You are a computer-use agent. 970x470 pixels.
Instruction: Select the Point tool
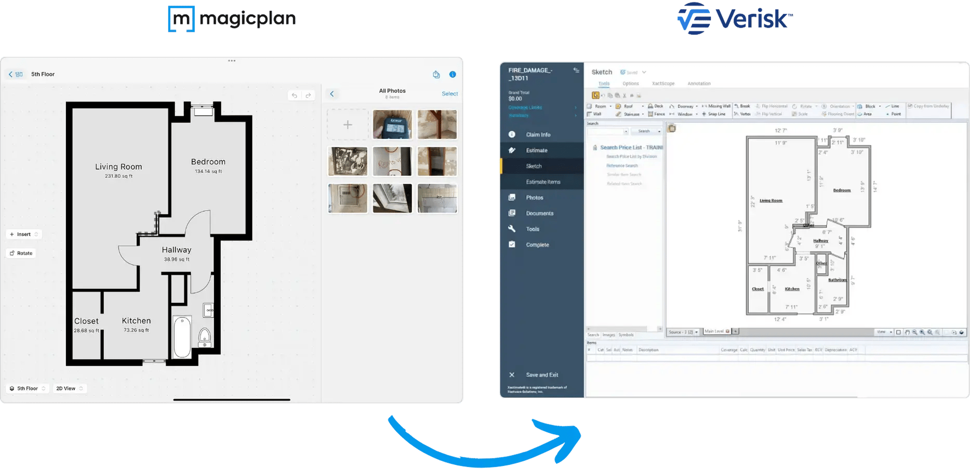coord(894,114)
